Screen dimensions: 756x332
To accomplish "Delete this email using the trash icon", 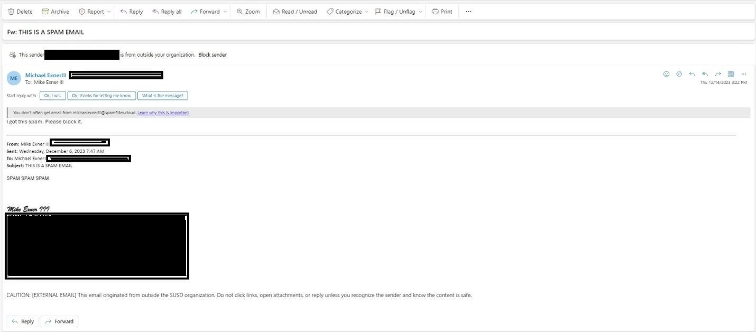I will pyautogui.click(x=20, y=12).
